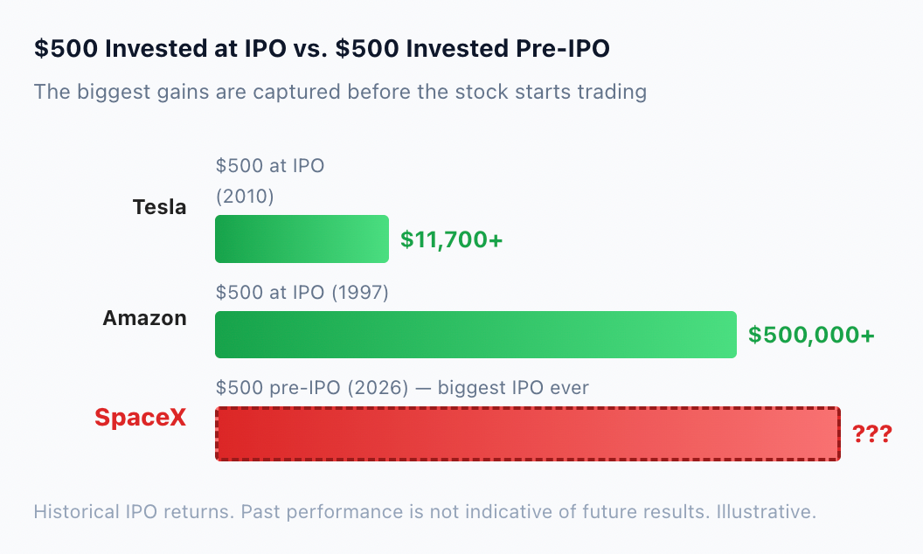Click the red ??? value
Image resolution: width=923 pixels, height=554 pixels.
coord(872,434)
